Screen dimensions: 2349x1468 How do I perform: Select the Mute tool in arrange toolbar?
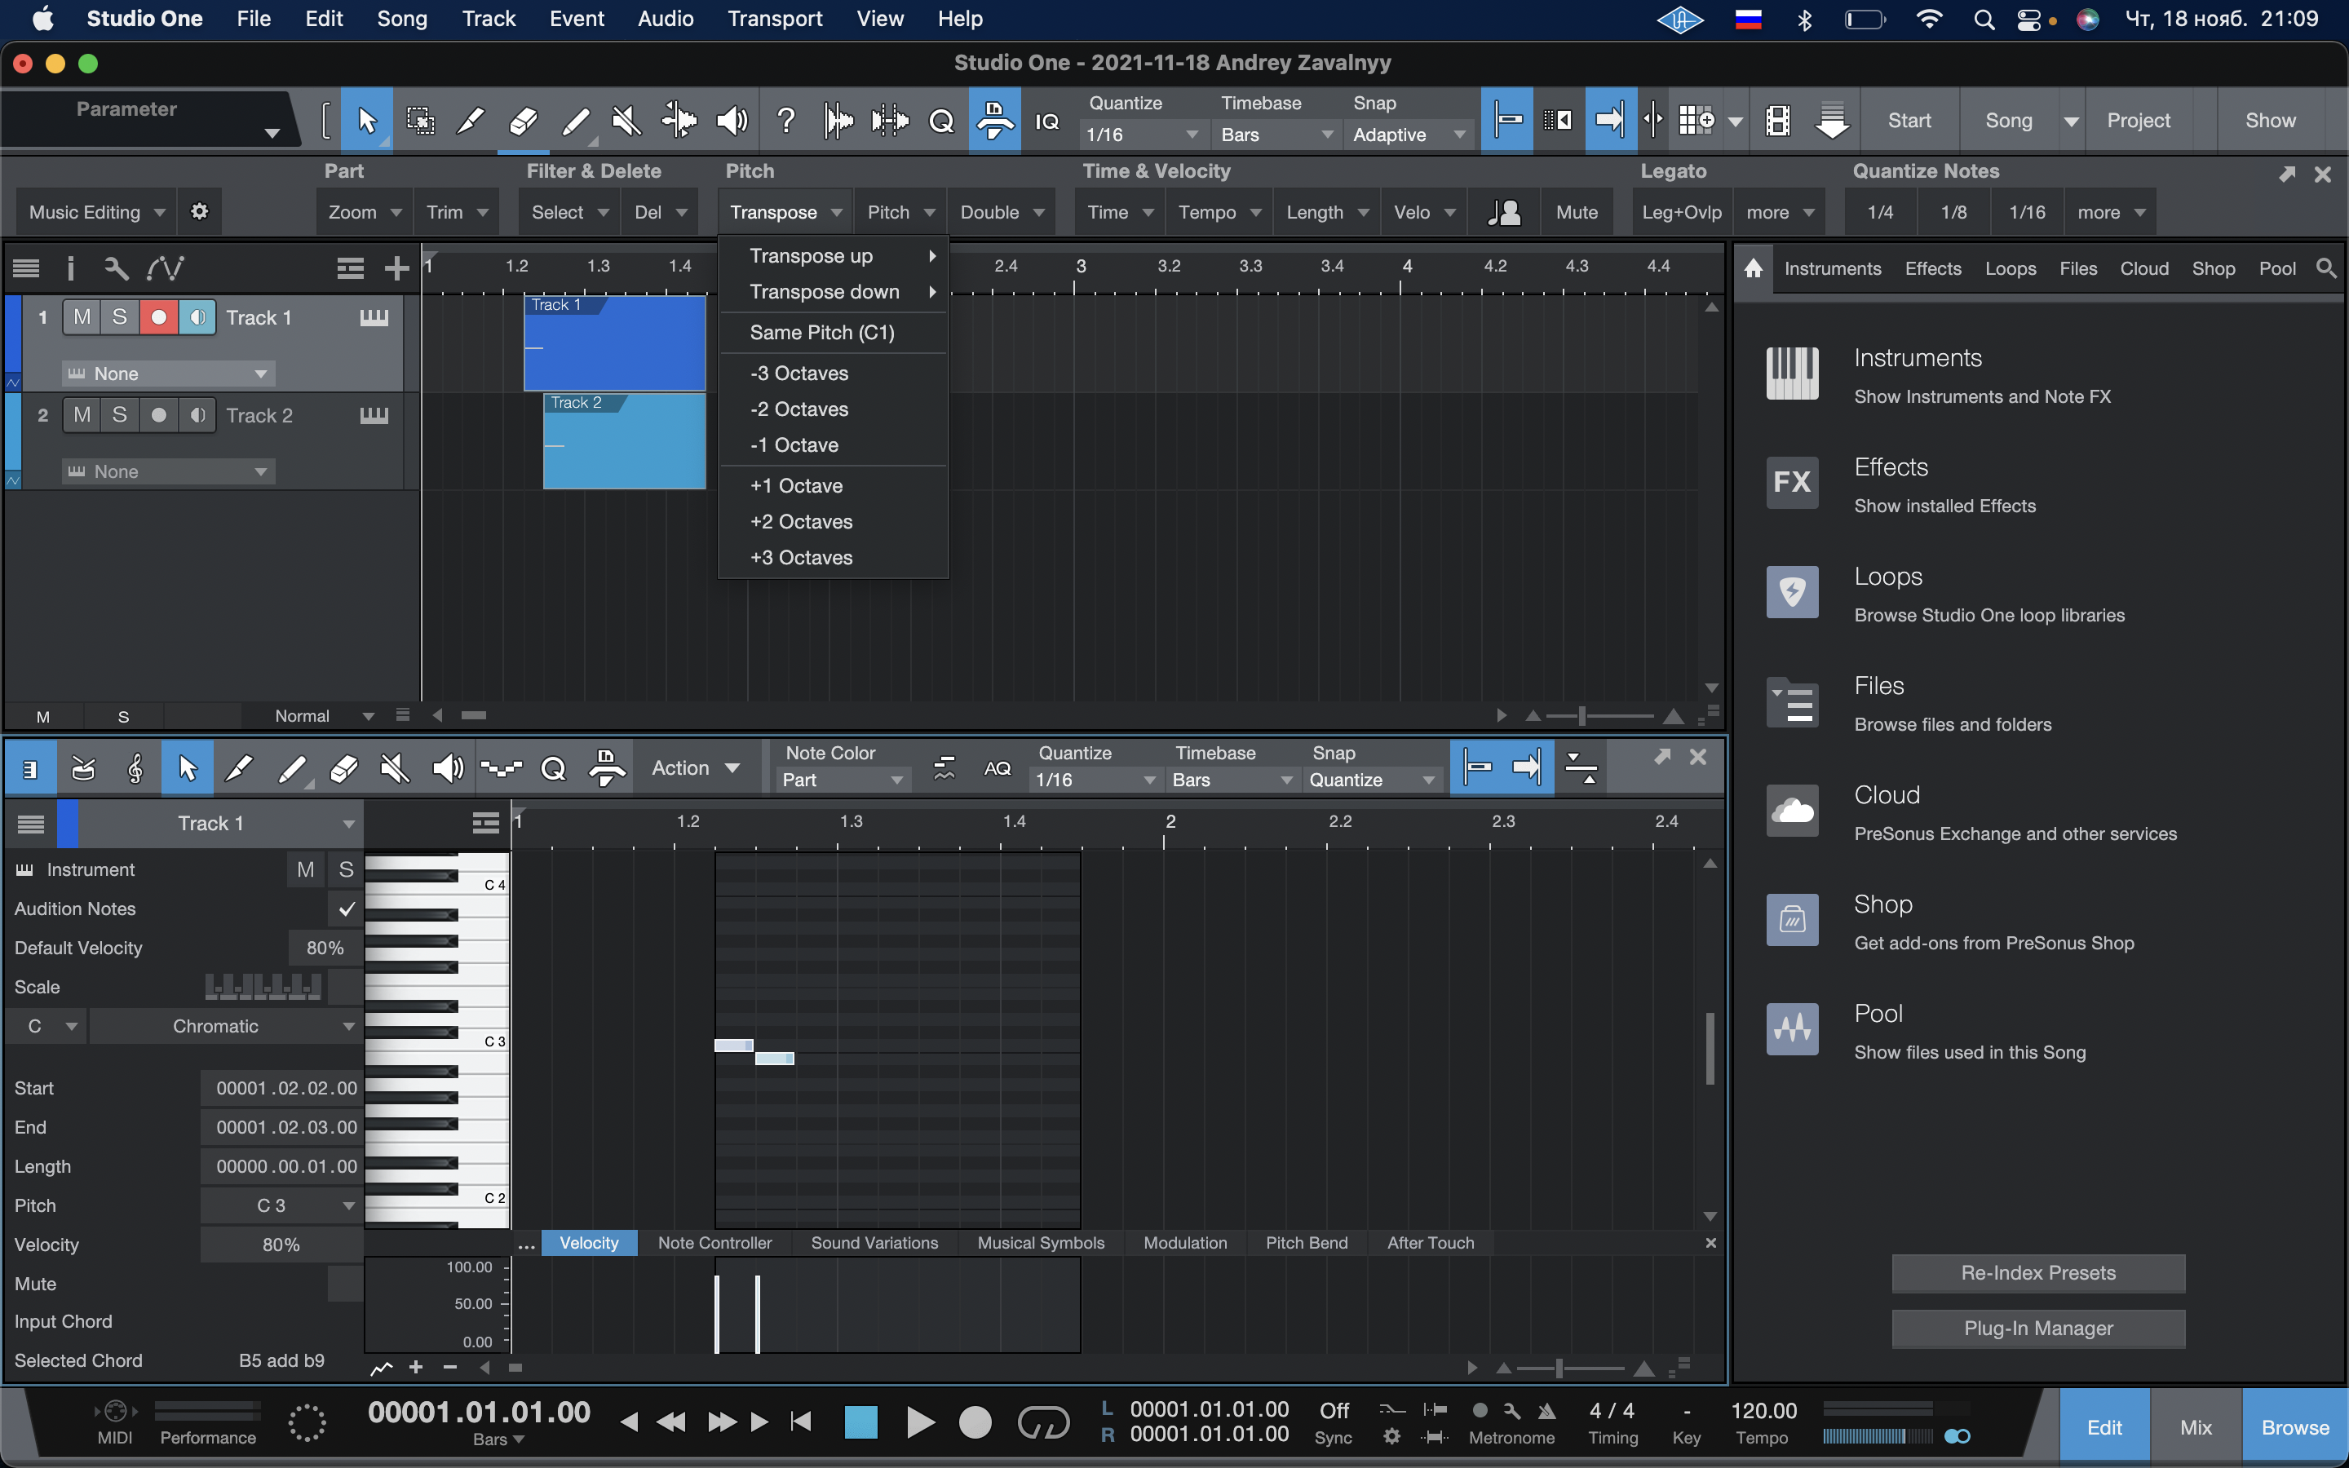627,122
